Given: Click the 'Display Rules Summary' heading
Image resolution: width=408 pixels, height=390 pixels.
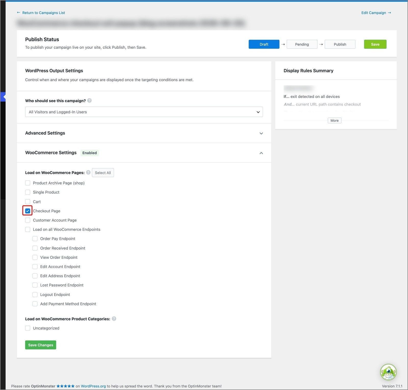Looking at the screenshot, I should (x=308, y=71).
